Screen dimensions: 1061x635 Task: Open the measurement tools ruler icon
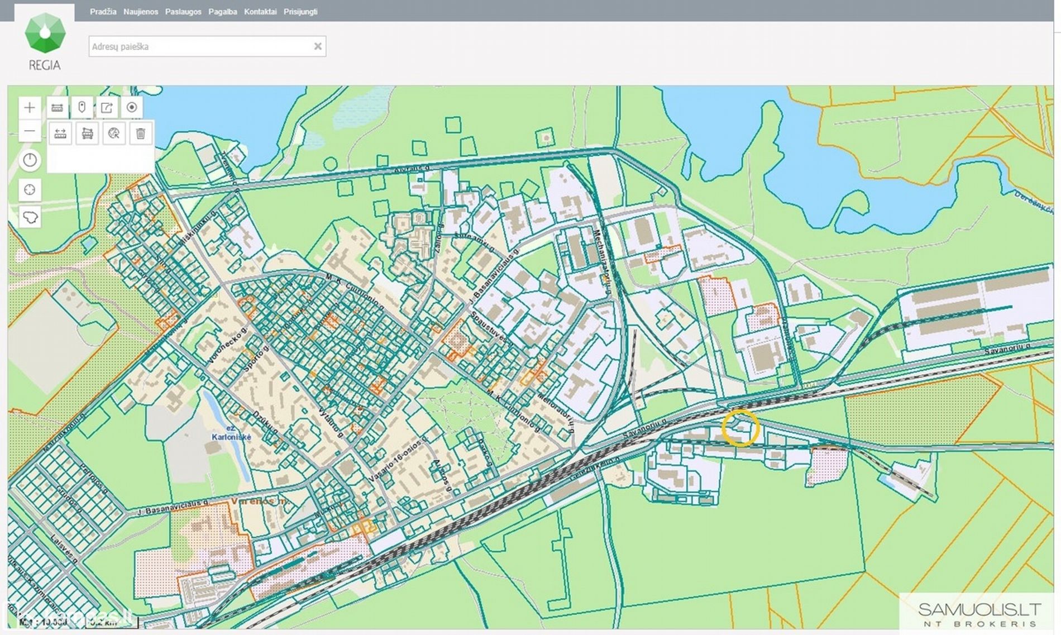57,107
